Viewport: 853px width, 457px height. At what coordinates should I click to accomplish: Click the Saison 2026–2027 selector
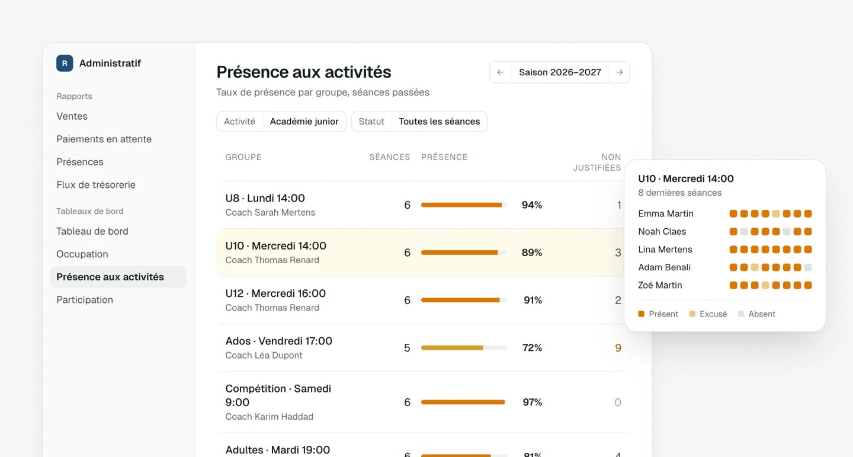click(560, 72)
